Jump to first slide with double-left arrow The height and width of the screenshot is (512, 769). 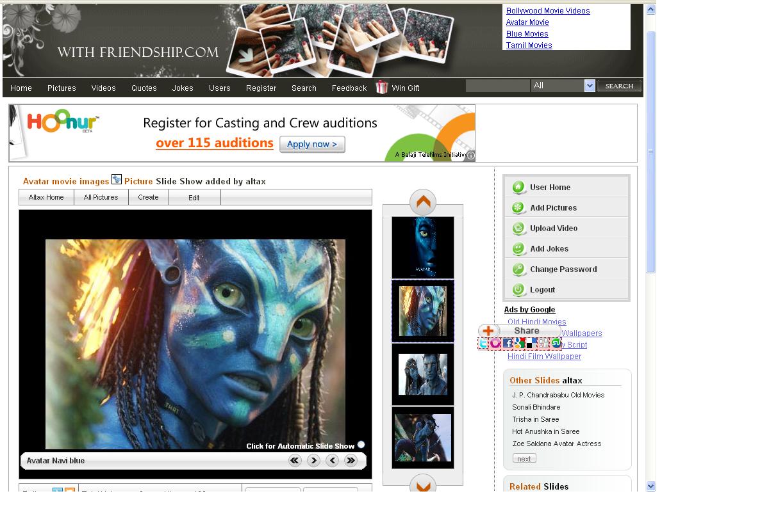(295, 460)
